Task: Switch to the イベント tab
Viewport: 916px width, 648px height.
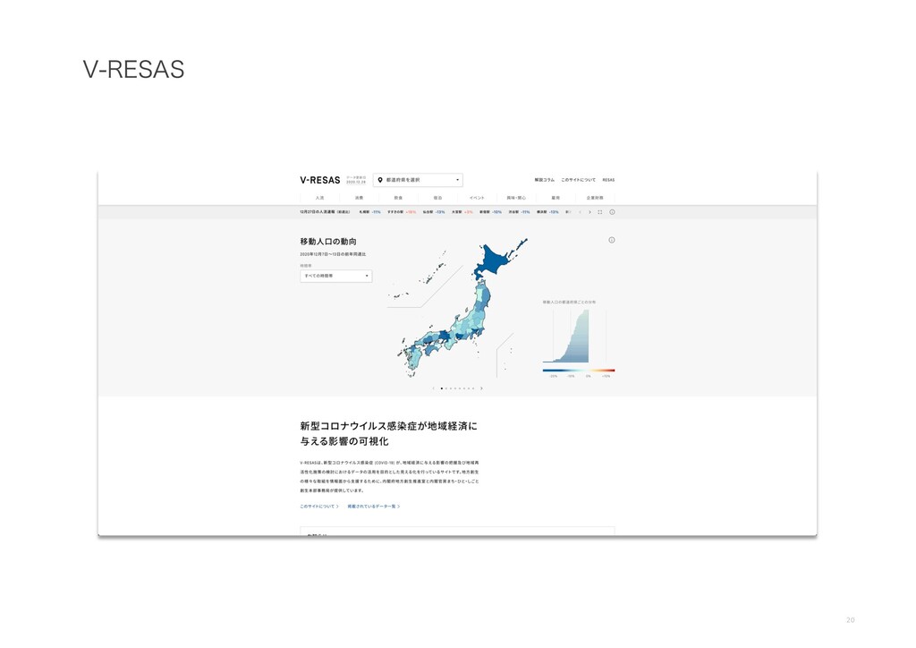Action: click(477, 198)
